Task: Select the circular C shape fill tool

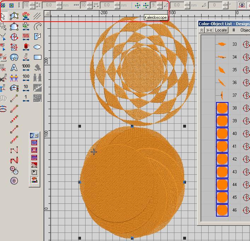Action: pos(14,37)
